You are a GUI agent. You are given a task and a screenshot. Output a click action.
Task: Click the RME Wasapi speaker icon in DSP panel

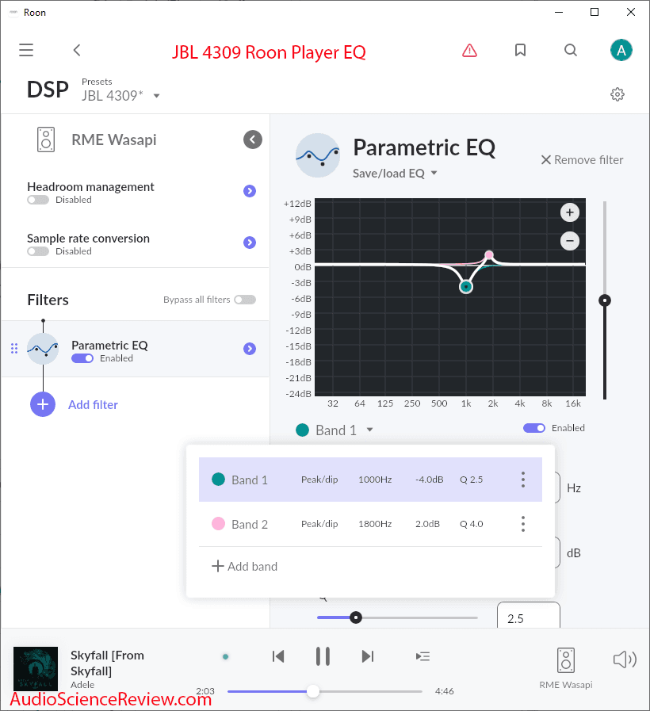coord(46,140)
